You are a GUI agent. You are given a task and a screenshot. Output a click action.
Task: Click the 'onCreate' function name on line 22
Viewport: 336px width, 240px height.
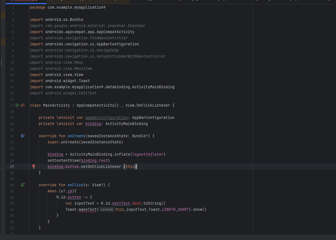pos(77,136)
